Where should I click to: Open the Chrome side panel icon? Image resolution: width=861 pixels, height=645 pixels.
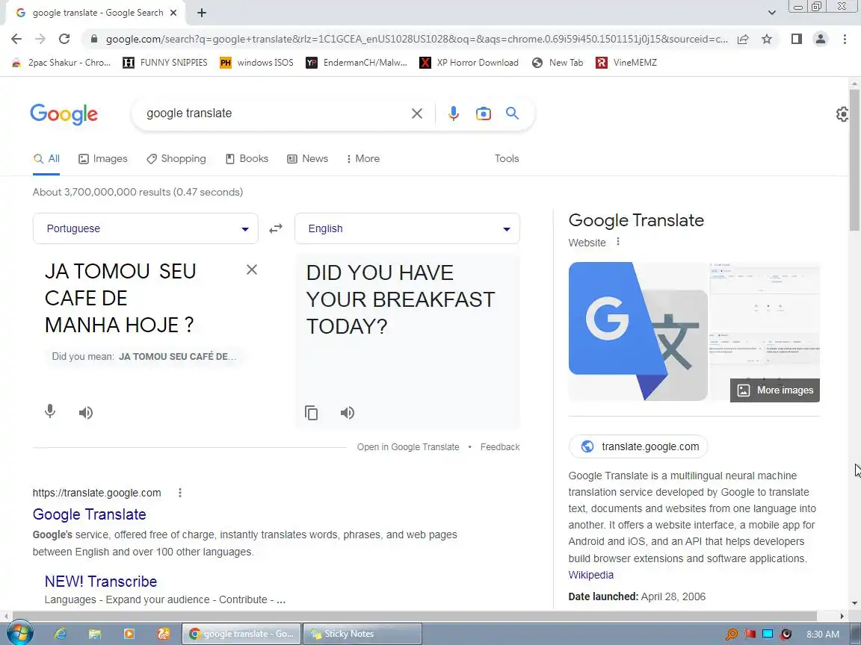point(796,39)
